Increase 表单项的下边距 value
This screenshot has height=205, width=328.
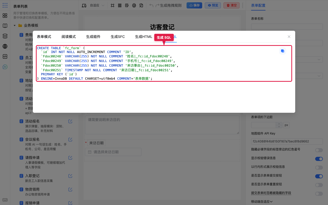(279, 124)
